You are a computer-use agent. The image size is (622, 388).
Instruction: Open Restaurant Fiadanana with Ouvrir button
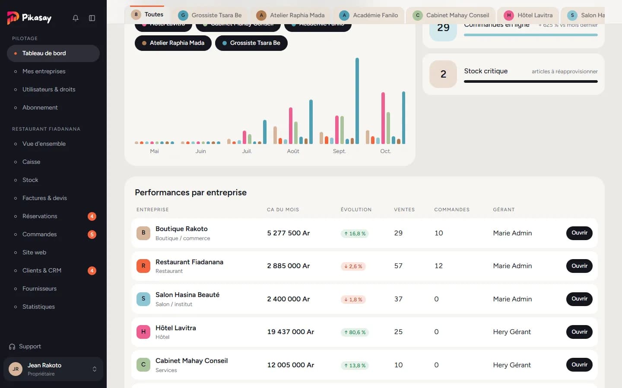pos(579,266)
